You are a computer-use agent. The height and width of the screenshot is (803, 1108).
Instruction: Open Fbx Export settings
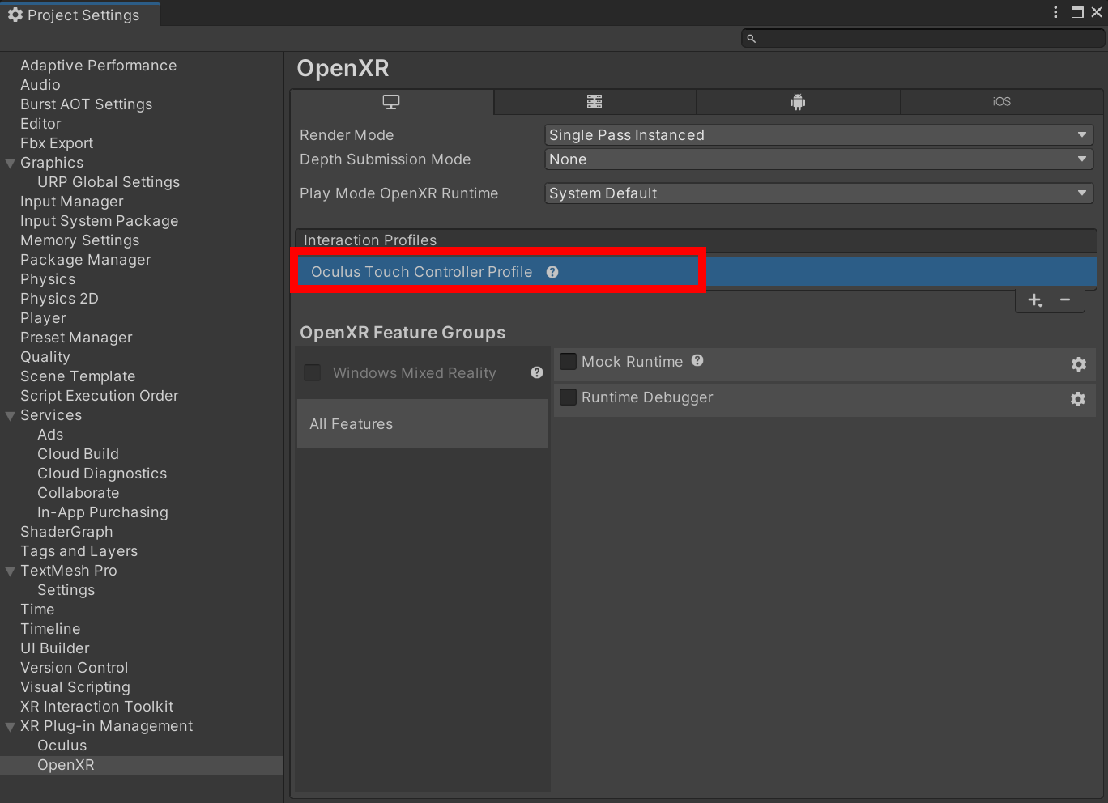coord(57,143)
